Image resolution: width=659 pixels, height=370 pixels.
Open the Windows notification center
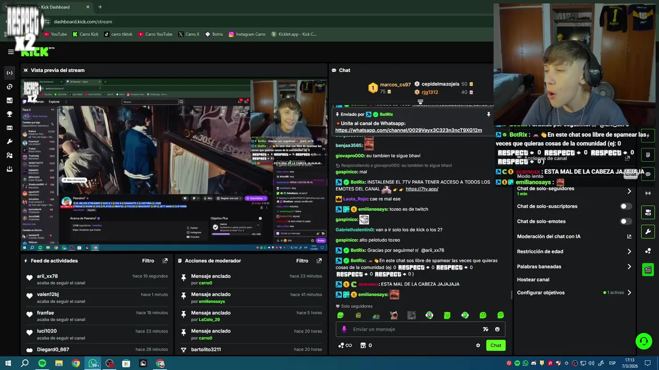coord(648,363)
